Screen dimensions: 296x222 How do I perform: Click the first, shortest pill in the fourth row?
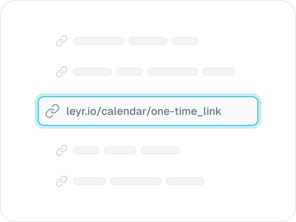tap(86, 150)
